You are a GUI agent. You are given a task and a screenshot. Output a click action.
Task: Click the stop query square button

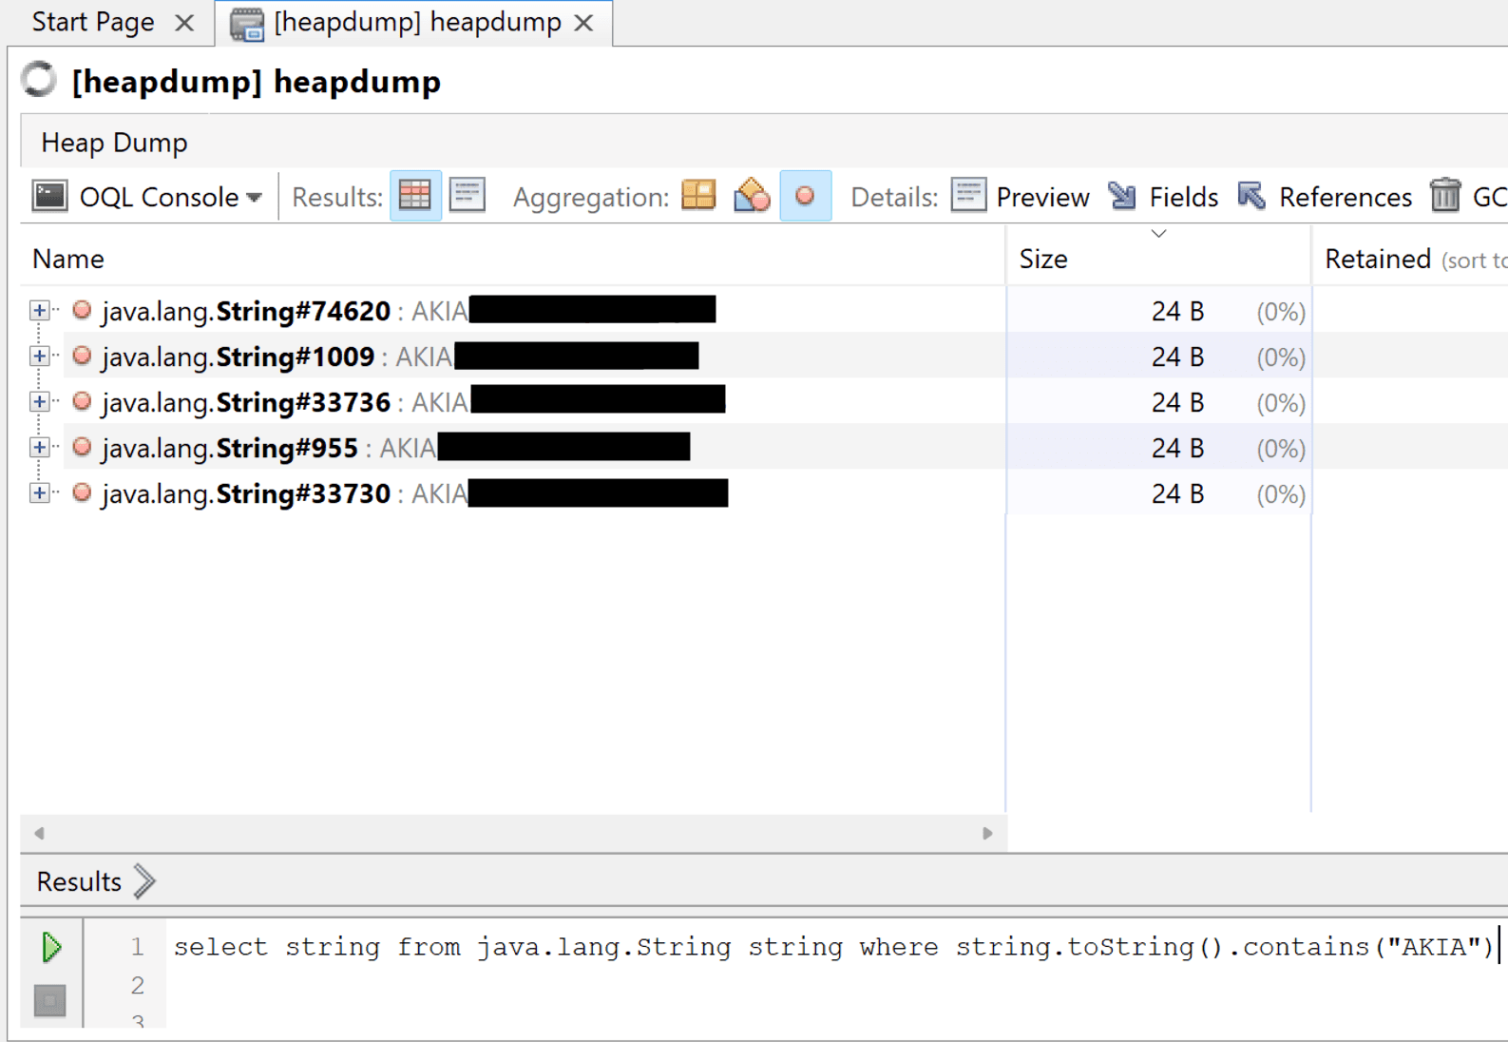tap(50, 1001)
